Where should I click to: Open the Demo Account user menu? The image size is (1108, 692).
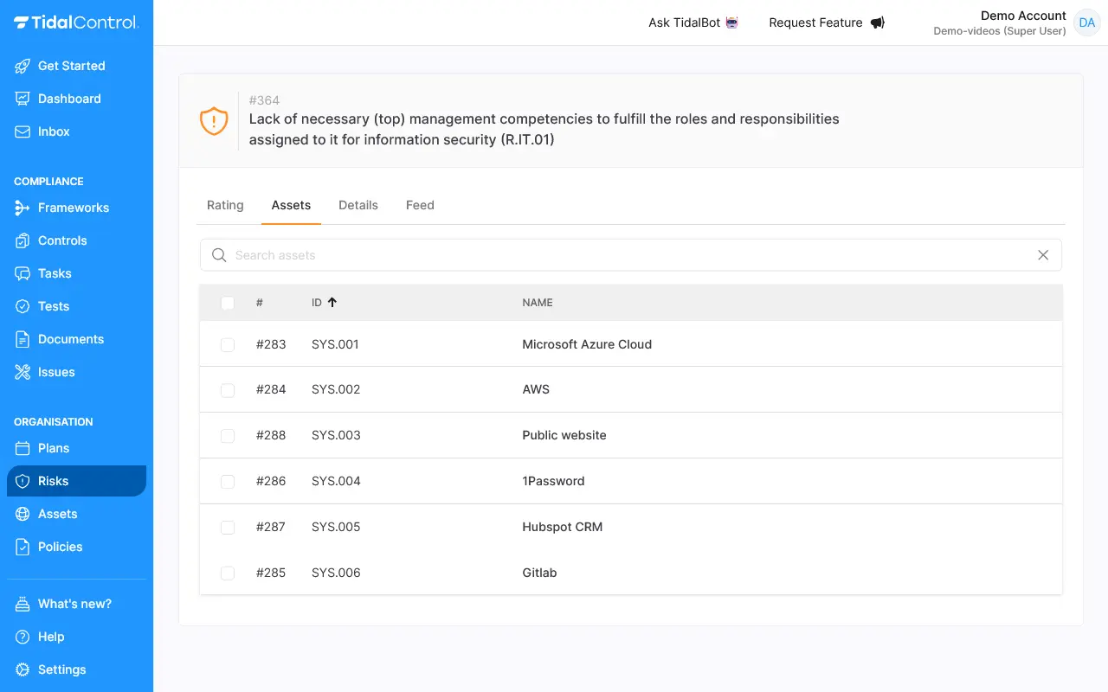[x=1016, y=22]
